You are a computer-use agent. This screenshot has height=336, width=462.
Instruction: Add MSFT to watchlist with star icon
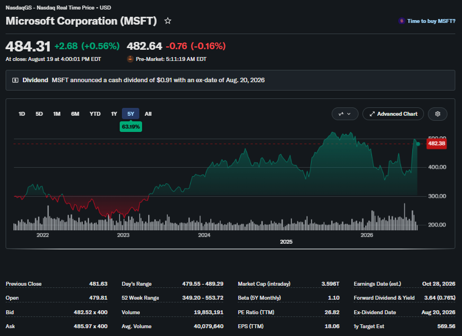pyautogui.click(x=168, y=21)
